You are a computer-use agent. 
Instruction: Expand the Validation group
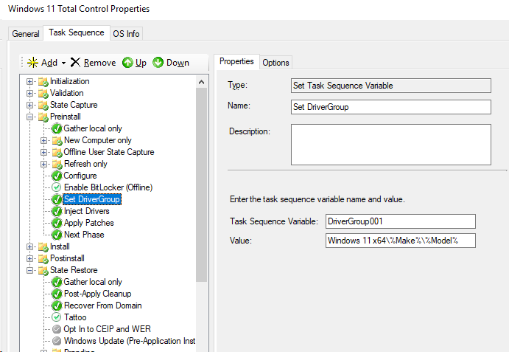30,94
